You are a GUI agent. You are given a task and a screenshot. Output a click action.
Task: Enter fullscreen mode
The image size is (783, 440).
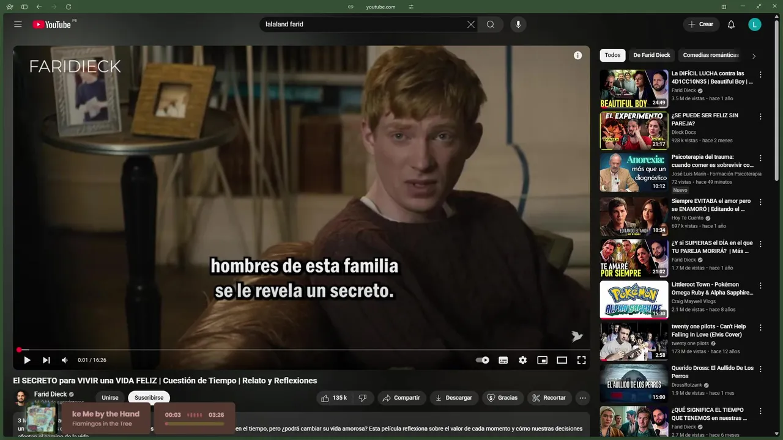point(581,361)
